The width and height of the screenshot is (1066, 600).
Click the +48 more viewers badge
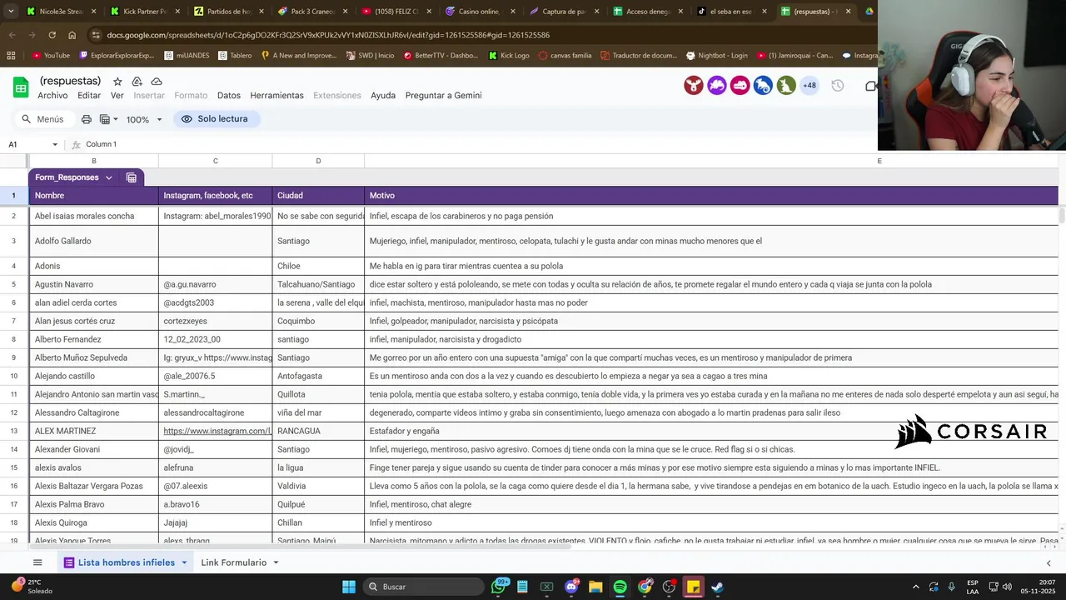809,85
